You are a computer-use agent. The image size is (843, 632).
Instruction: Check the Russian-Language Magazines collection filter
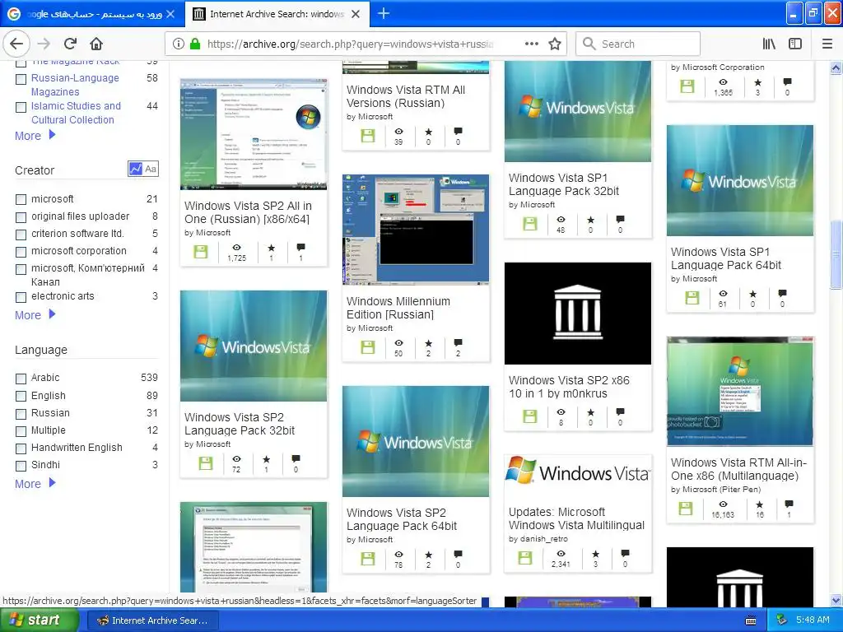point(21,79)
